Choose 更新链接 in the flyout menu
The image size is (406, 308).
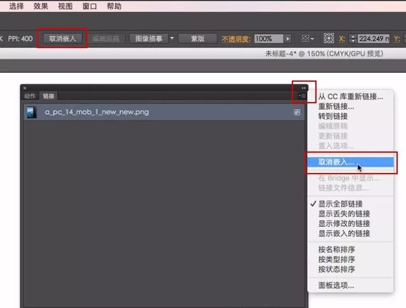350,136
